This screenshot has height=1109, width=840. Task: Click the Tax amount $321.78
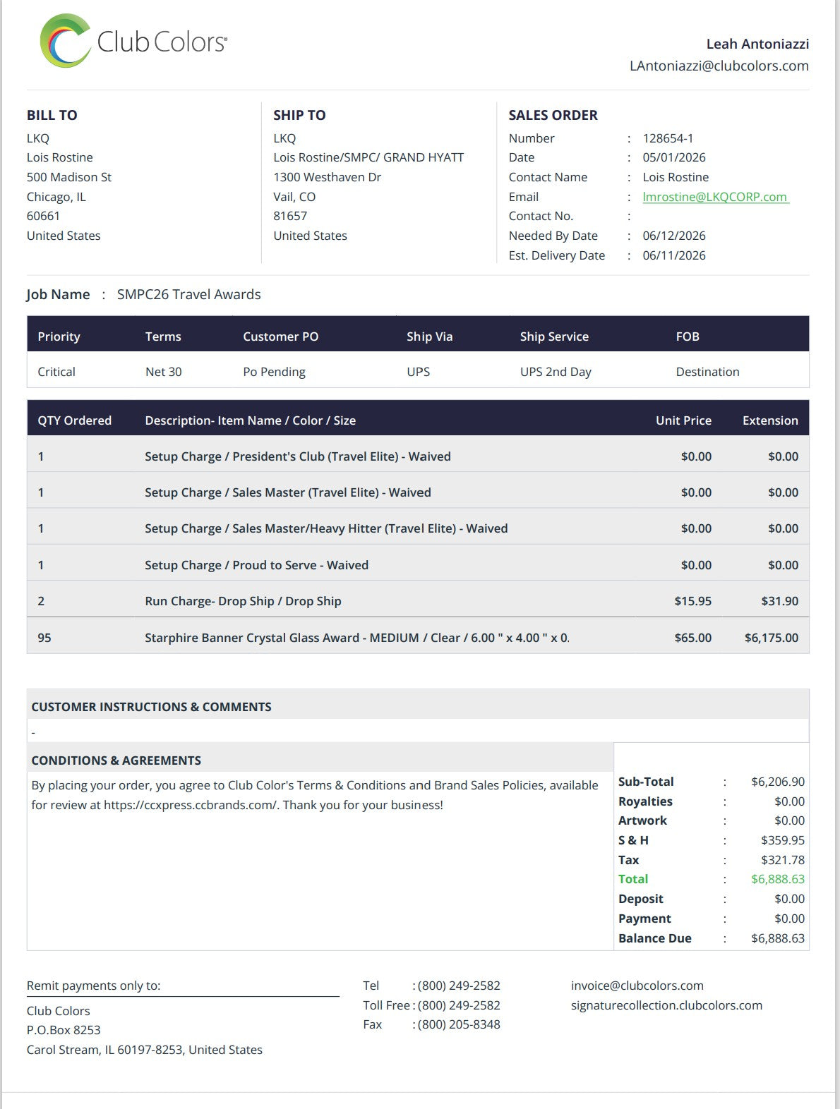[783, 860]
